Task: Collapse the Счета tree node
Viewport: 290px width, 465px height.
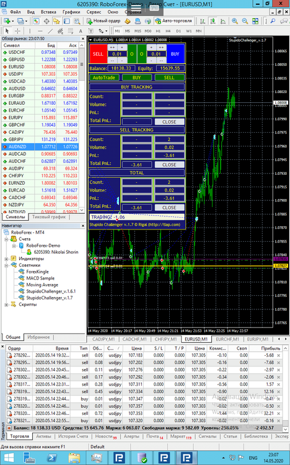Action: pyautogui.click(x=6, y=239)
